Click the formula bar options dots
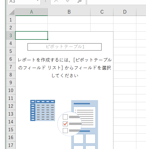146x149 pixels. (x=46, y=1)
